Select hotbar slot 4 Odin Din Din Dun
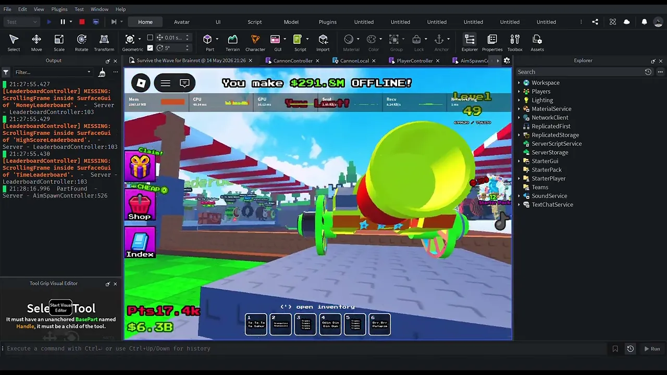Viewport: 667px width, 375px height. pyautogui.click(x=330, y=324)
